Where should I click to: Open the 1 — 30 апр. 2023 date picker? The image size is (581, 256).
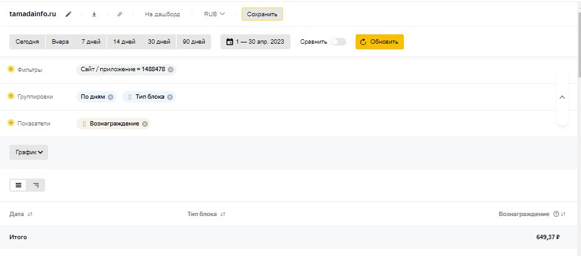point(255,42)
